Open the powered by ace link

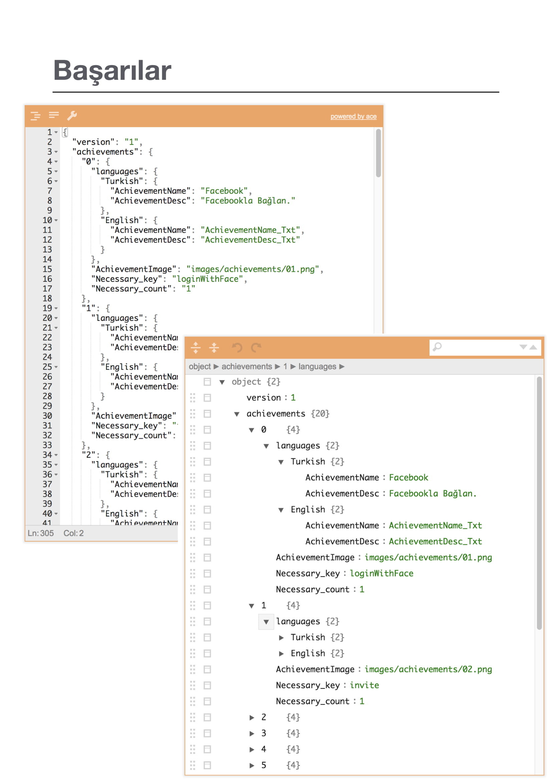click(x=353, y=116)
